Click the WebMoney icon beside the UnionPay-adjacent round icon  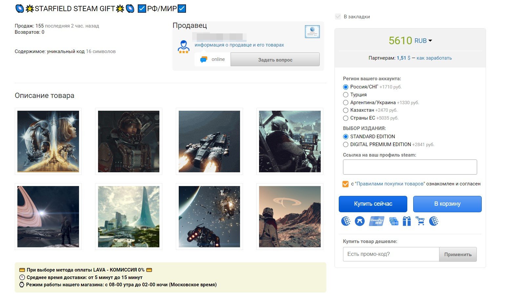pos(346,221)
